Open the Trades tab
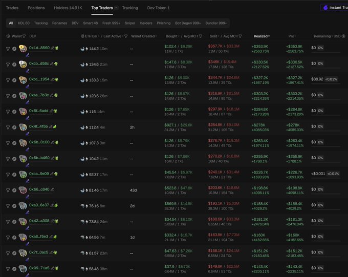348x277 pixels. point(12,8)
